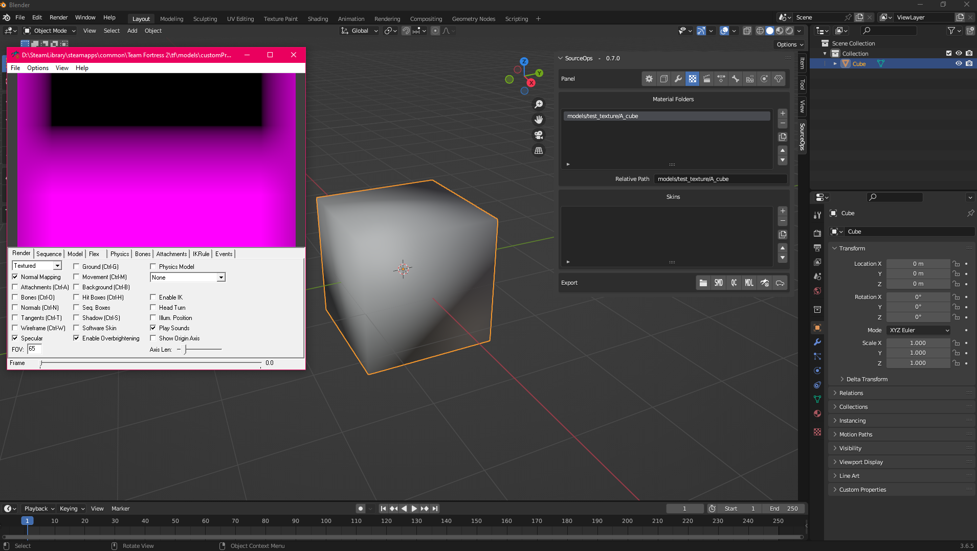Export SMD files with the SMD button
977x551 pixels.
tap(719, 283)
